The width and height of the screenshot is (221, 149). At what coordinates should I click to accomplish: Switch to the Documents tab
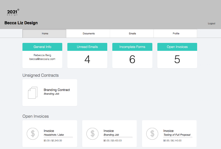pos(89,34)
